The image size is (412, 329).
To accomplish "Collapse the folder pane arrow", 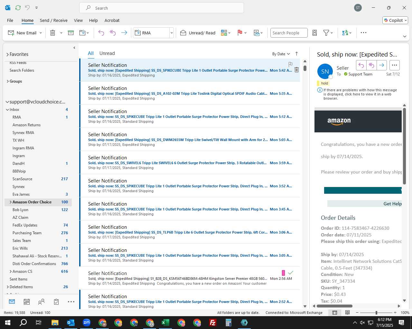I will 74,48.
